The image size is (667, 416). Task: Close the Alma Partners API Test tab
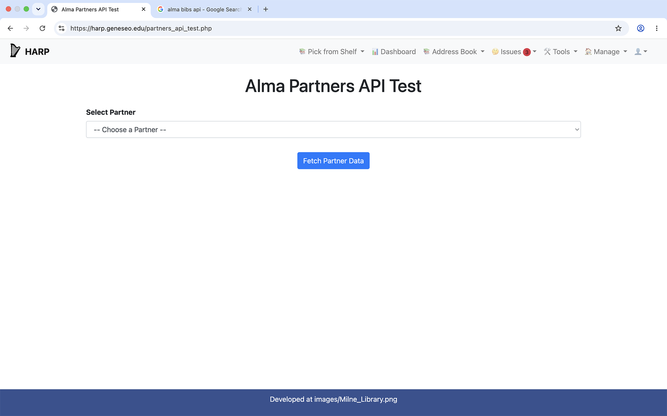tap(144, 9)
